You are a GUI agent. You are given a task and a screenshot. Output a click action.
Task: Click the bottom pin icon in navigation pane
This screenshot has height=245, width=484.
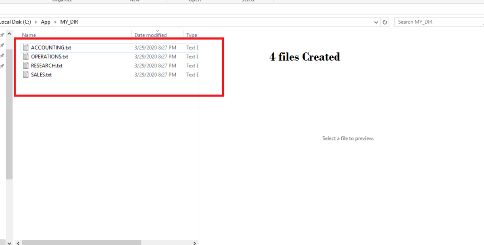click(x=2, y=66)
